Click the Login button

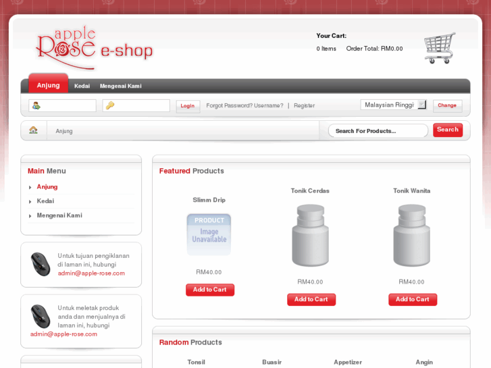[x=188, y=106]
